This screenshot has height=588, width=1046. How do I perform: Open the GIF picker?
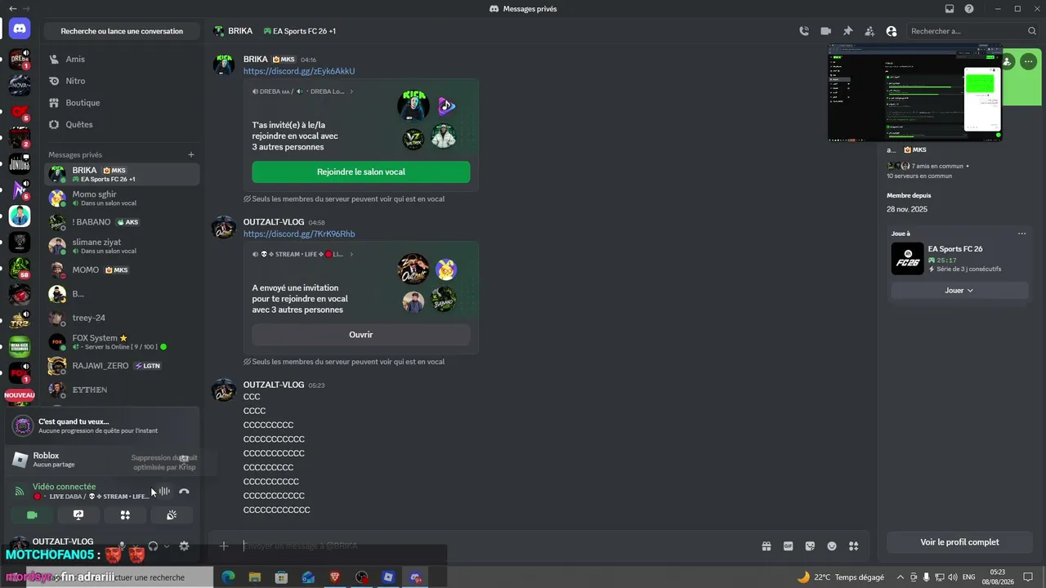(789, 546)
